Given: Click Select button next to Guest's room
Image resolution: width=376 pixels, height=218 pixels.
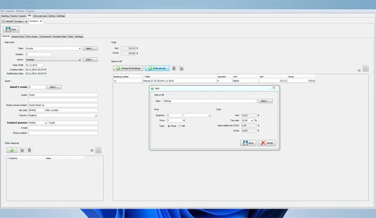Looking at the screenshot, I should pyautogui.click(x=54, y=87).
